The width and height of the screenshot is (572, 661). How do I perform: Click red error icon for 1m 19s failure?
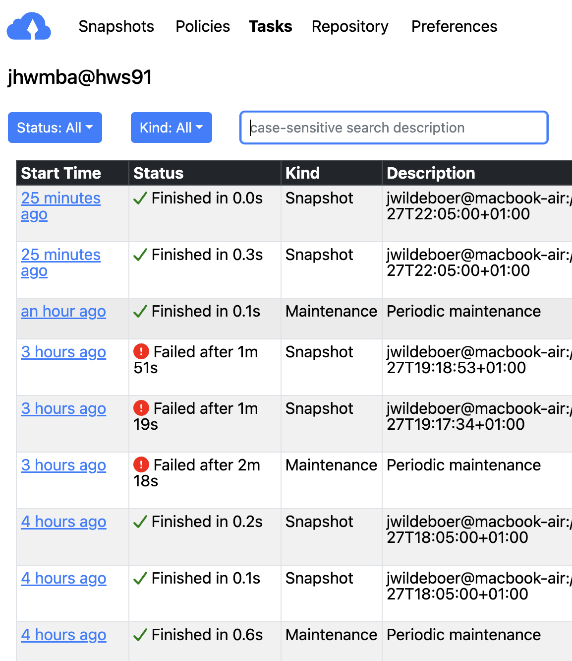coord(141,408)
